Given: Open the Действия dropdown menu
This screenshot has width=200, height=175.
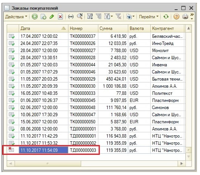Looking at the screenshot, I should click(16, 17).
